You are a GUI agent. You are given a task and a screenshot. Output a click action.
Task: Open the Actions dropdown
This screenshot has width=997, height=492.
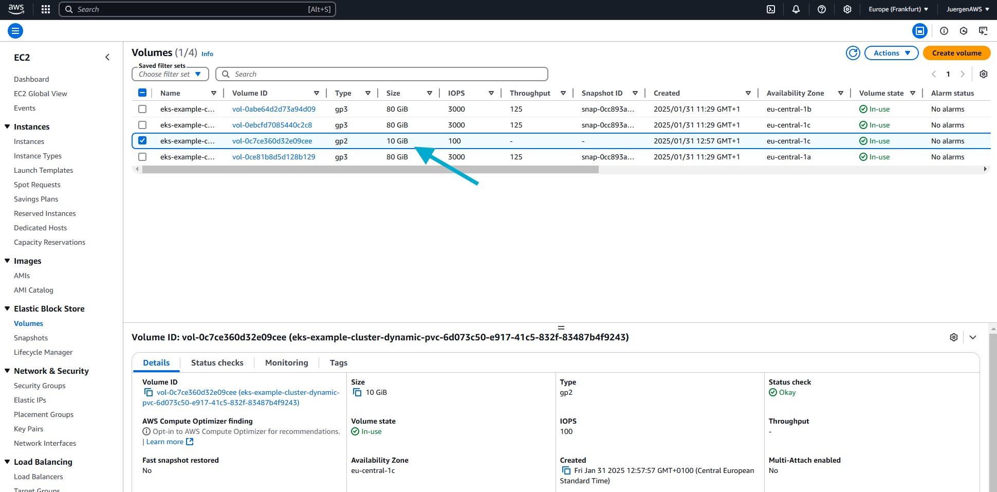[x=891, y=53]
